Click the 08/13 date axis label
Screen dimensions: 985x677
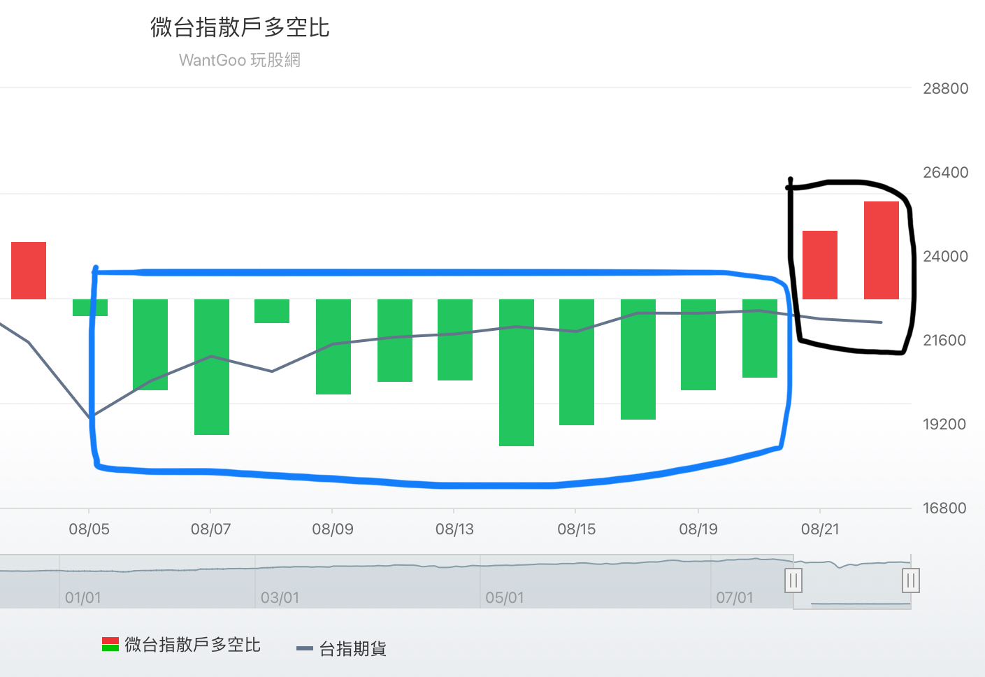tap(456, 529)
